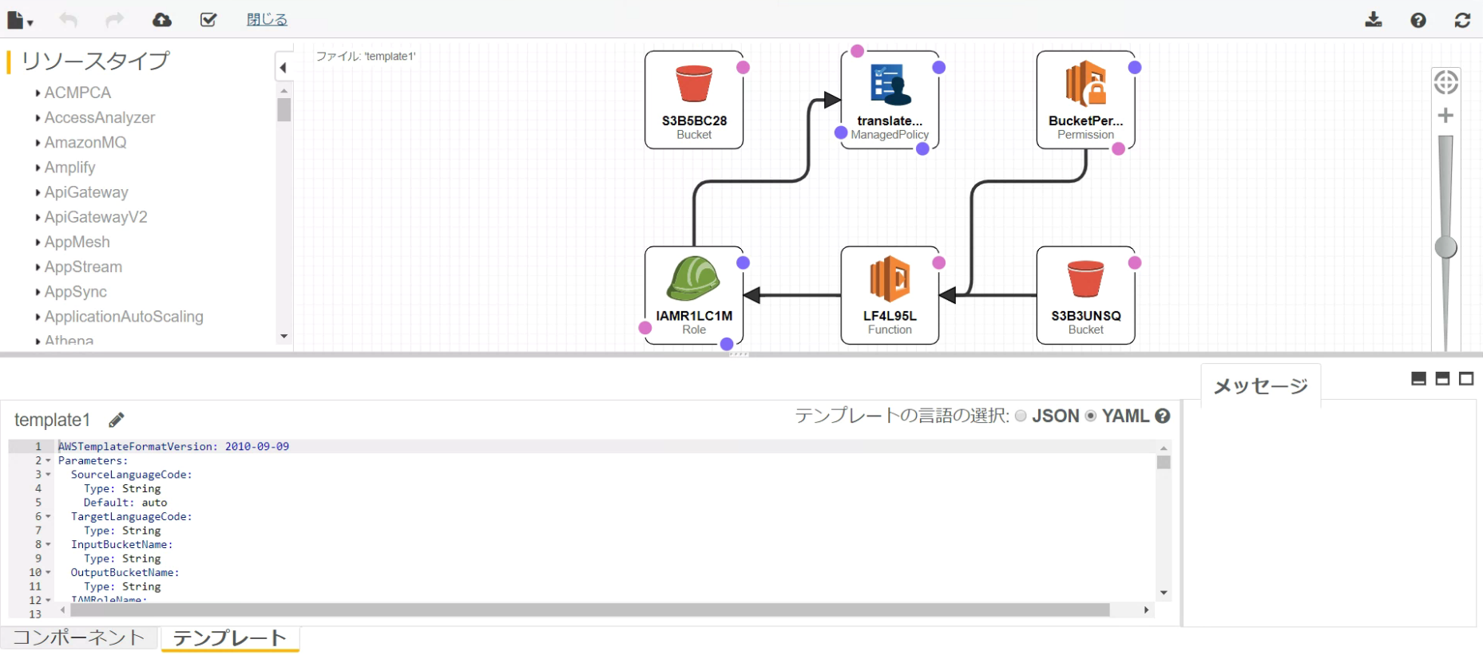Fold SourceLanguageCode block at line 3
This screenshot has height=663, width=1483.
tap(48, 475)
